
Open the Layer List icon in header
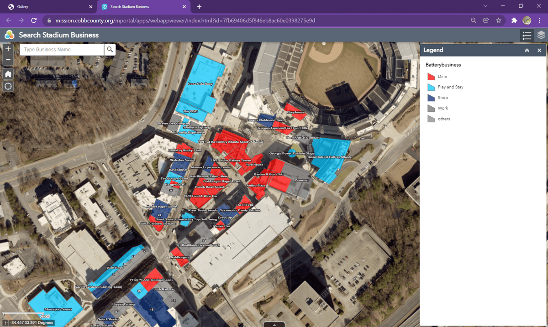pos(541,35)
